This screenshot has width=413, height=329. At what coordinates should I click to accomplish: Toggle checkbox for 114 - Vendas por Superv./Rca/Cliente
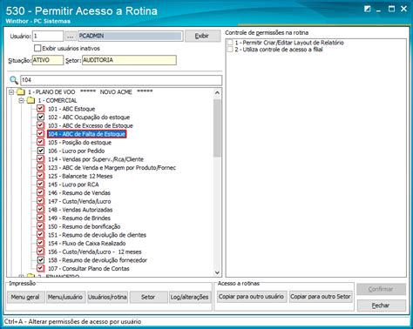click(x=41, y=159)
